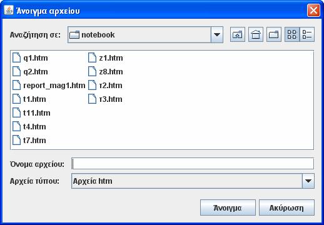324x225 pixels.
Task: Click the file icon beside t1.htm
Action: [16, 99]
